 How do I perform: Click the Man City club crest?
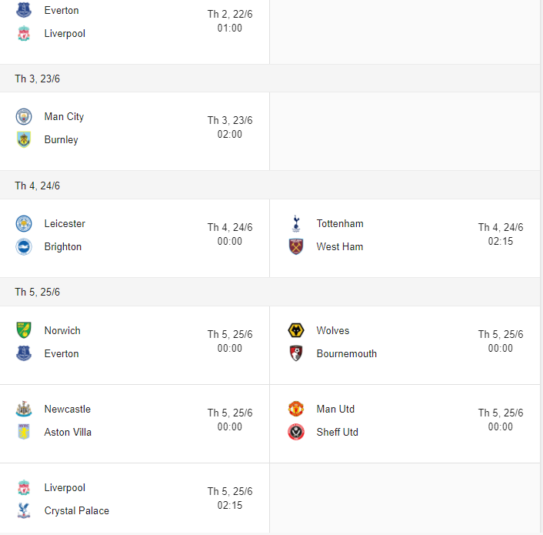(24, 117)
